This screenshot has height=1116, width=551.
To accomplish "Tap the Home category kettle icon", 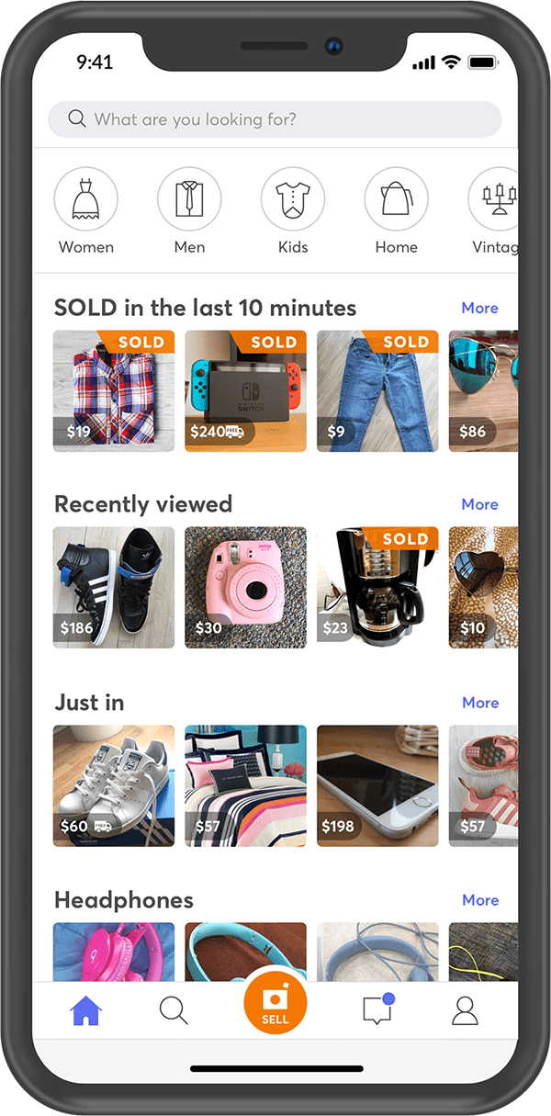I will tap(397, 198).
